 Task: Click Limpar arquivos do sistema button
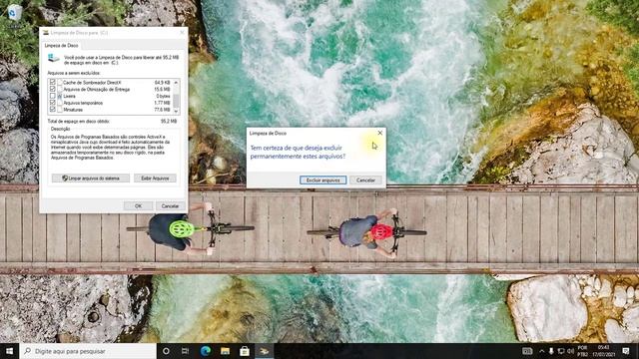[x=91, y=179]
